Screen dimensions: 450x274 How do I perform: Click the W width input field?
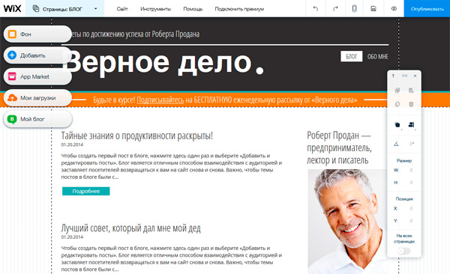tap(408, 170)
